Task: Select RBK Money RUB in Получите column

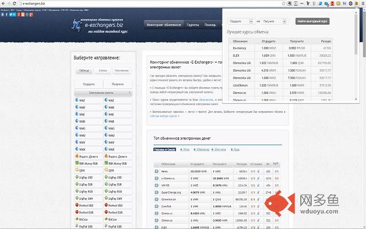Action: click(118, 163)
